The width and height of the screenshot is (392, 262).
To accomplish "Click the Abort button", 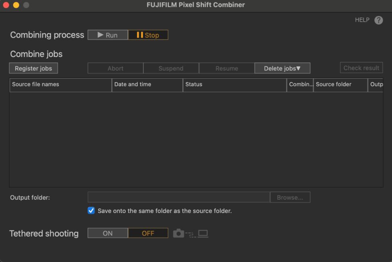I will tap(115, 68).
